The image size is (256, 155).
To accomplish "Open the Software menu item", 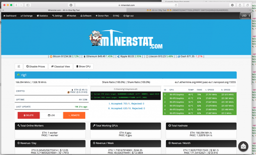I will 86,16.
